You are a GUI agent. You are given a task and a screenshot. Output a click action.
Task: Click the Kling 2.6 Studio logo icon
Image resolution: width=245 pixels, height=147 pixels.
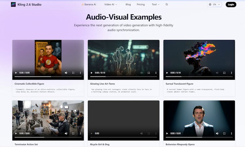[13, 5]
